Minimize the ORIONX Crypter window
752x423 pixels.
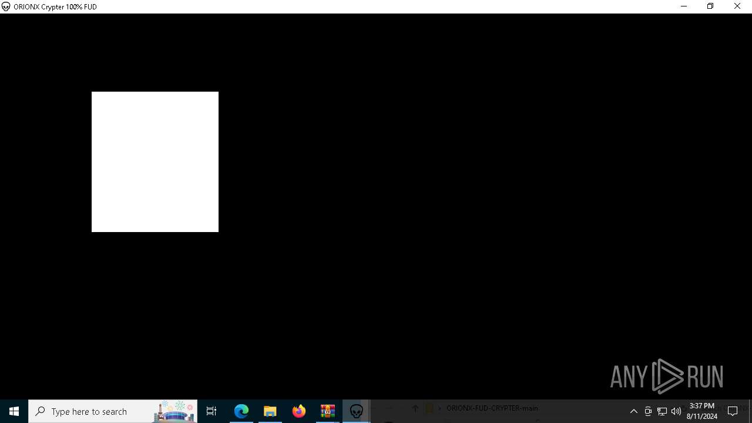(684, 6)
